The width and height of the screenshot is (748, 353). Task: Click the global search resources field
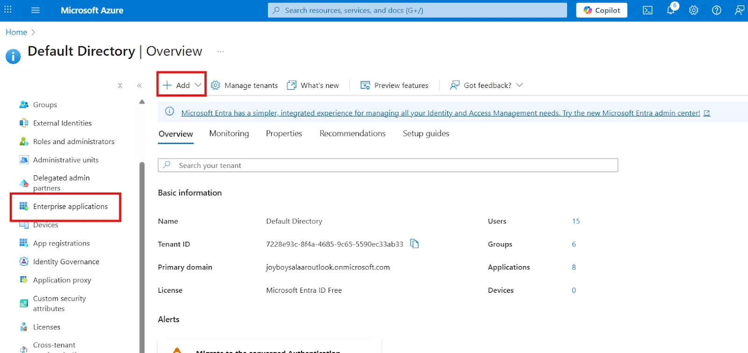pos(417,10)
